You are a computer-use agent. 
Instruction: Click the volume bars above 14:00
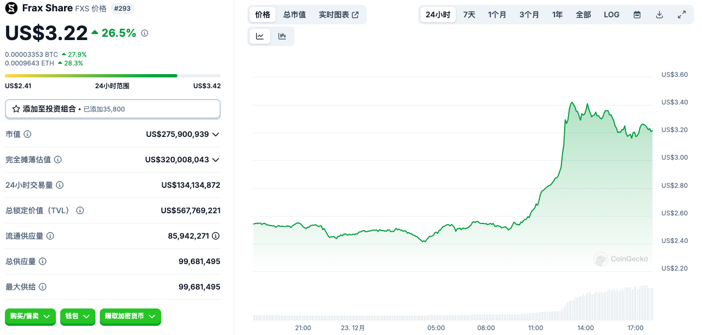point(585,306)
